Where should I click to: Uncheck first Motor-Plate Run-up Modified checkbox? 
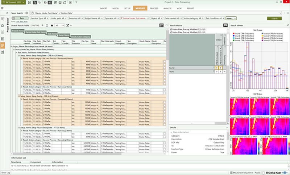(x=171, y=29)
